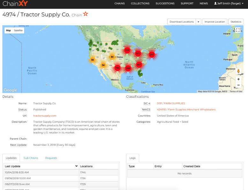Open the 5191 / FARM SUPPLIES link
This screenshot has width=248, height=190.
coord(171,103)
